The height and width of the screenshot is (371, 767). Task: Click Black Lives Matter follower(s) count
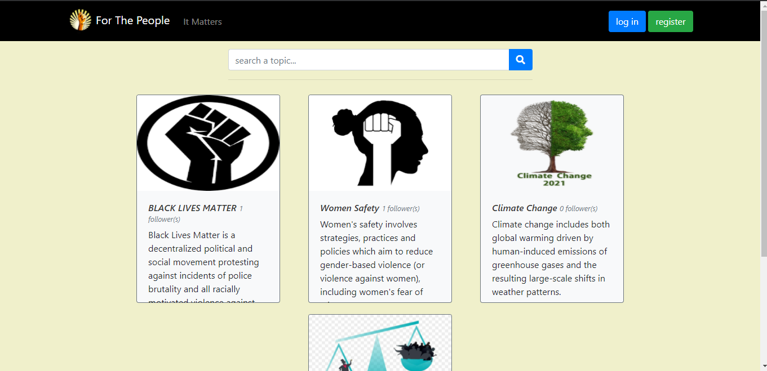pyautogui.click(x=195, y=214)
